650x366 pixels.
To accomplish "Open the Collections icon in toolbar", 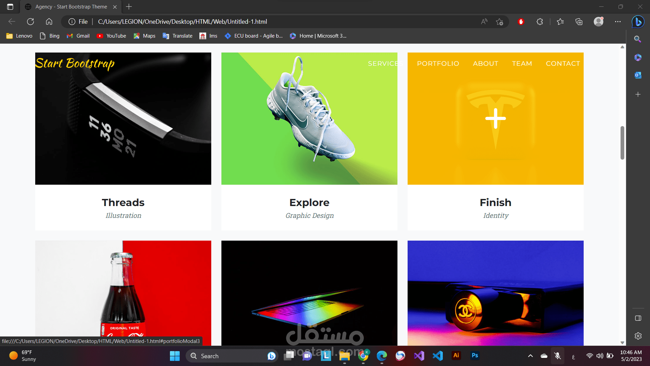I will 579,22.
